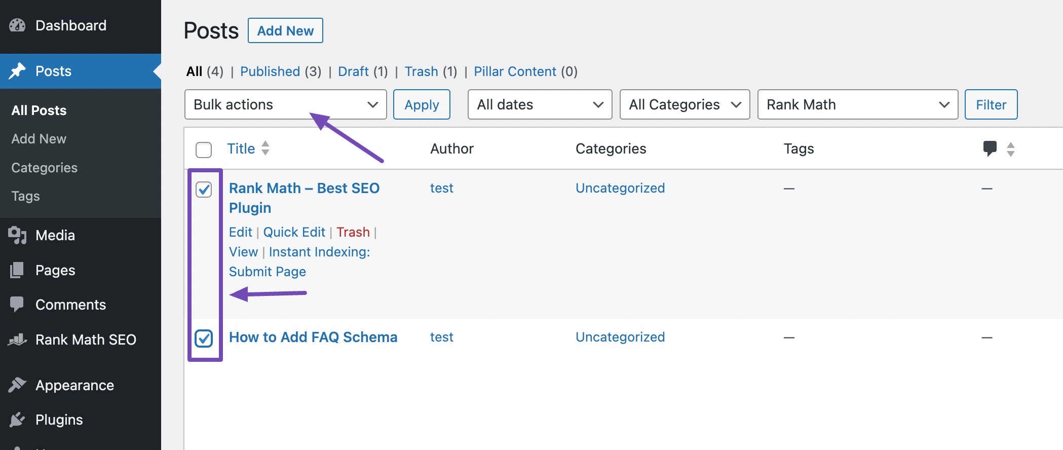Sort by comments using the arrows
This screenshot has width=1063, height=450.
pyautogui.click(x=1011, y=149)
